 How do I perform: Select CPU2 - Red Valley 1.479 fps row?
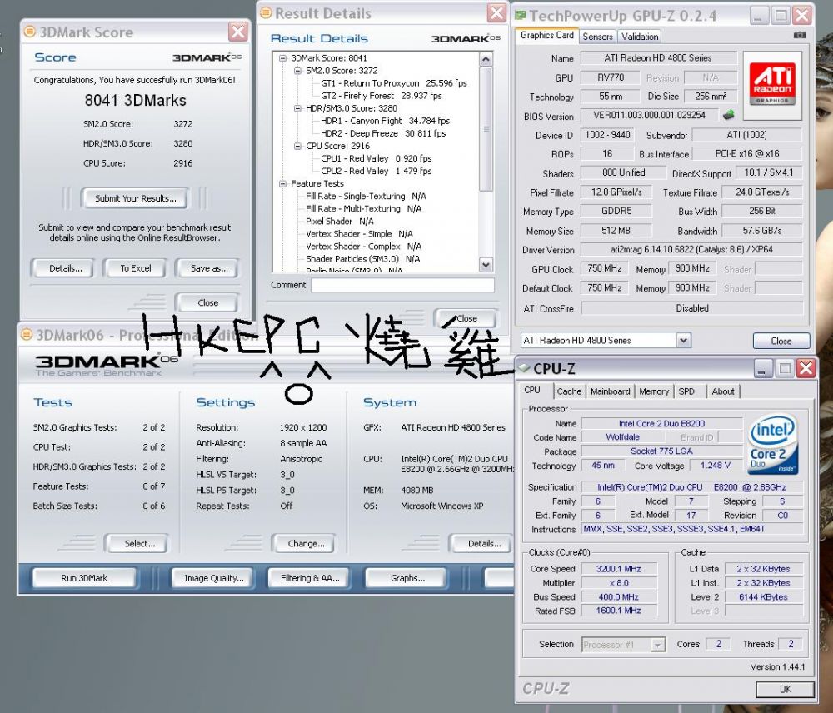(x=377, y=171)
